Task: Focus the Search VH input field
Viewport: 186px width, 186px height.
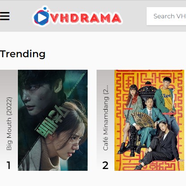Action: 166,16
